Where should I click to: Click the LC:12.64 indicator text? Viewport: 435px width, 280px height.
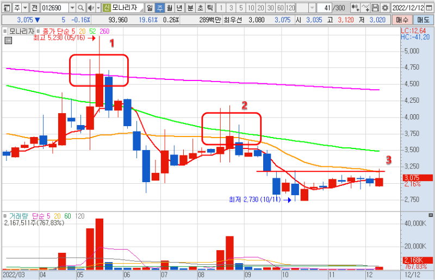pyautogui.click(x=413, y=31)
